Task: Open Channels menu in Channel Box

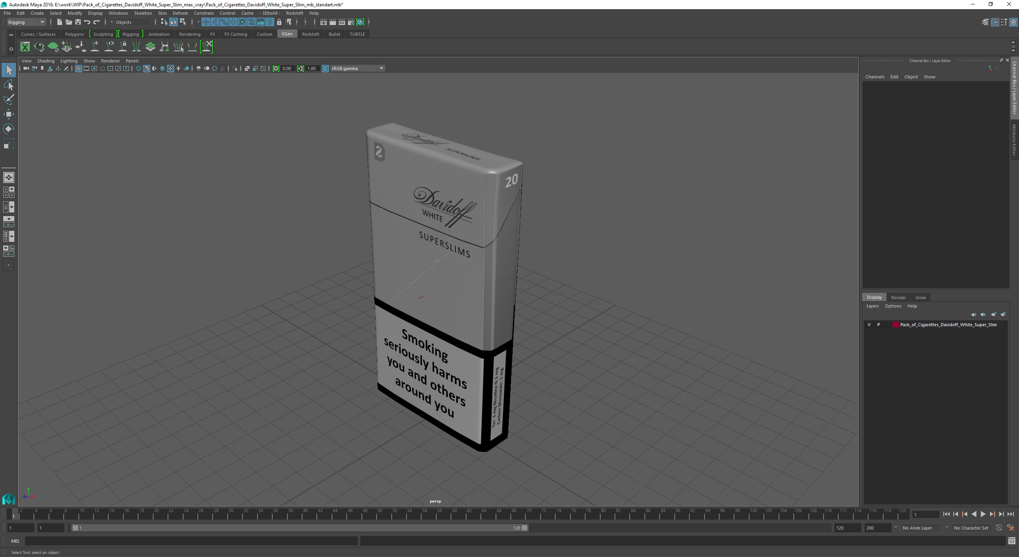Action: (x=875, y=77)
